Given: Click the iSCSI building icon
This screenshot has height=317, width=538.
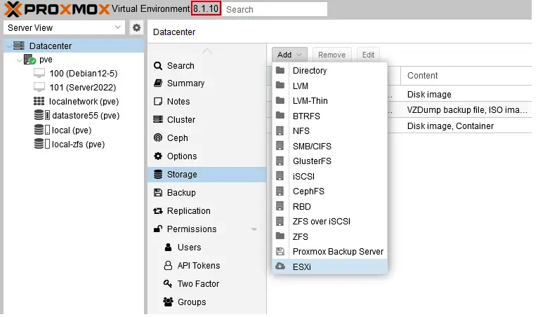Looking at the screenshot, I should click(280, 176).
